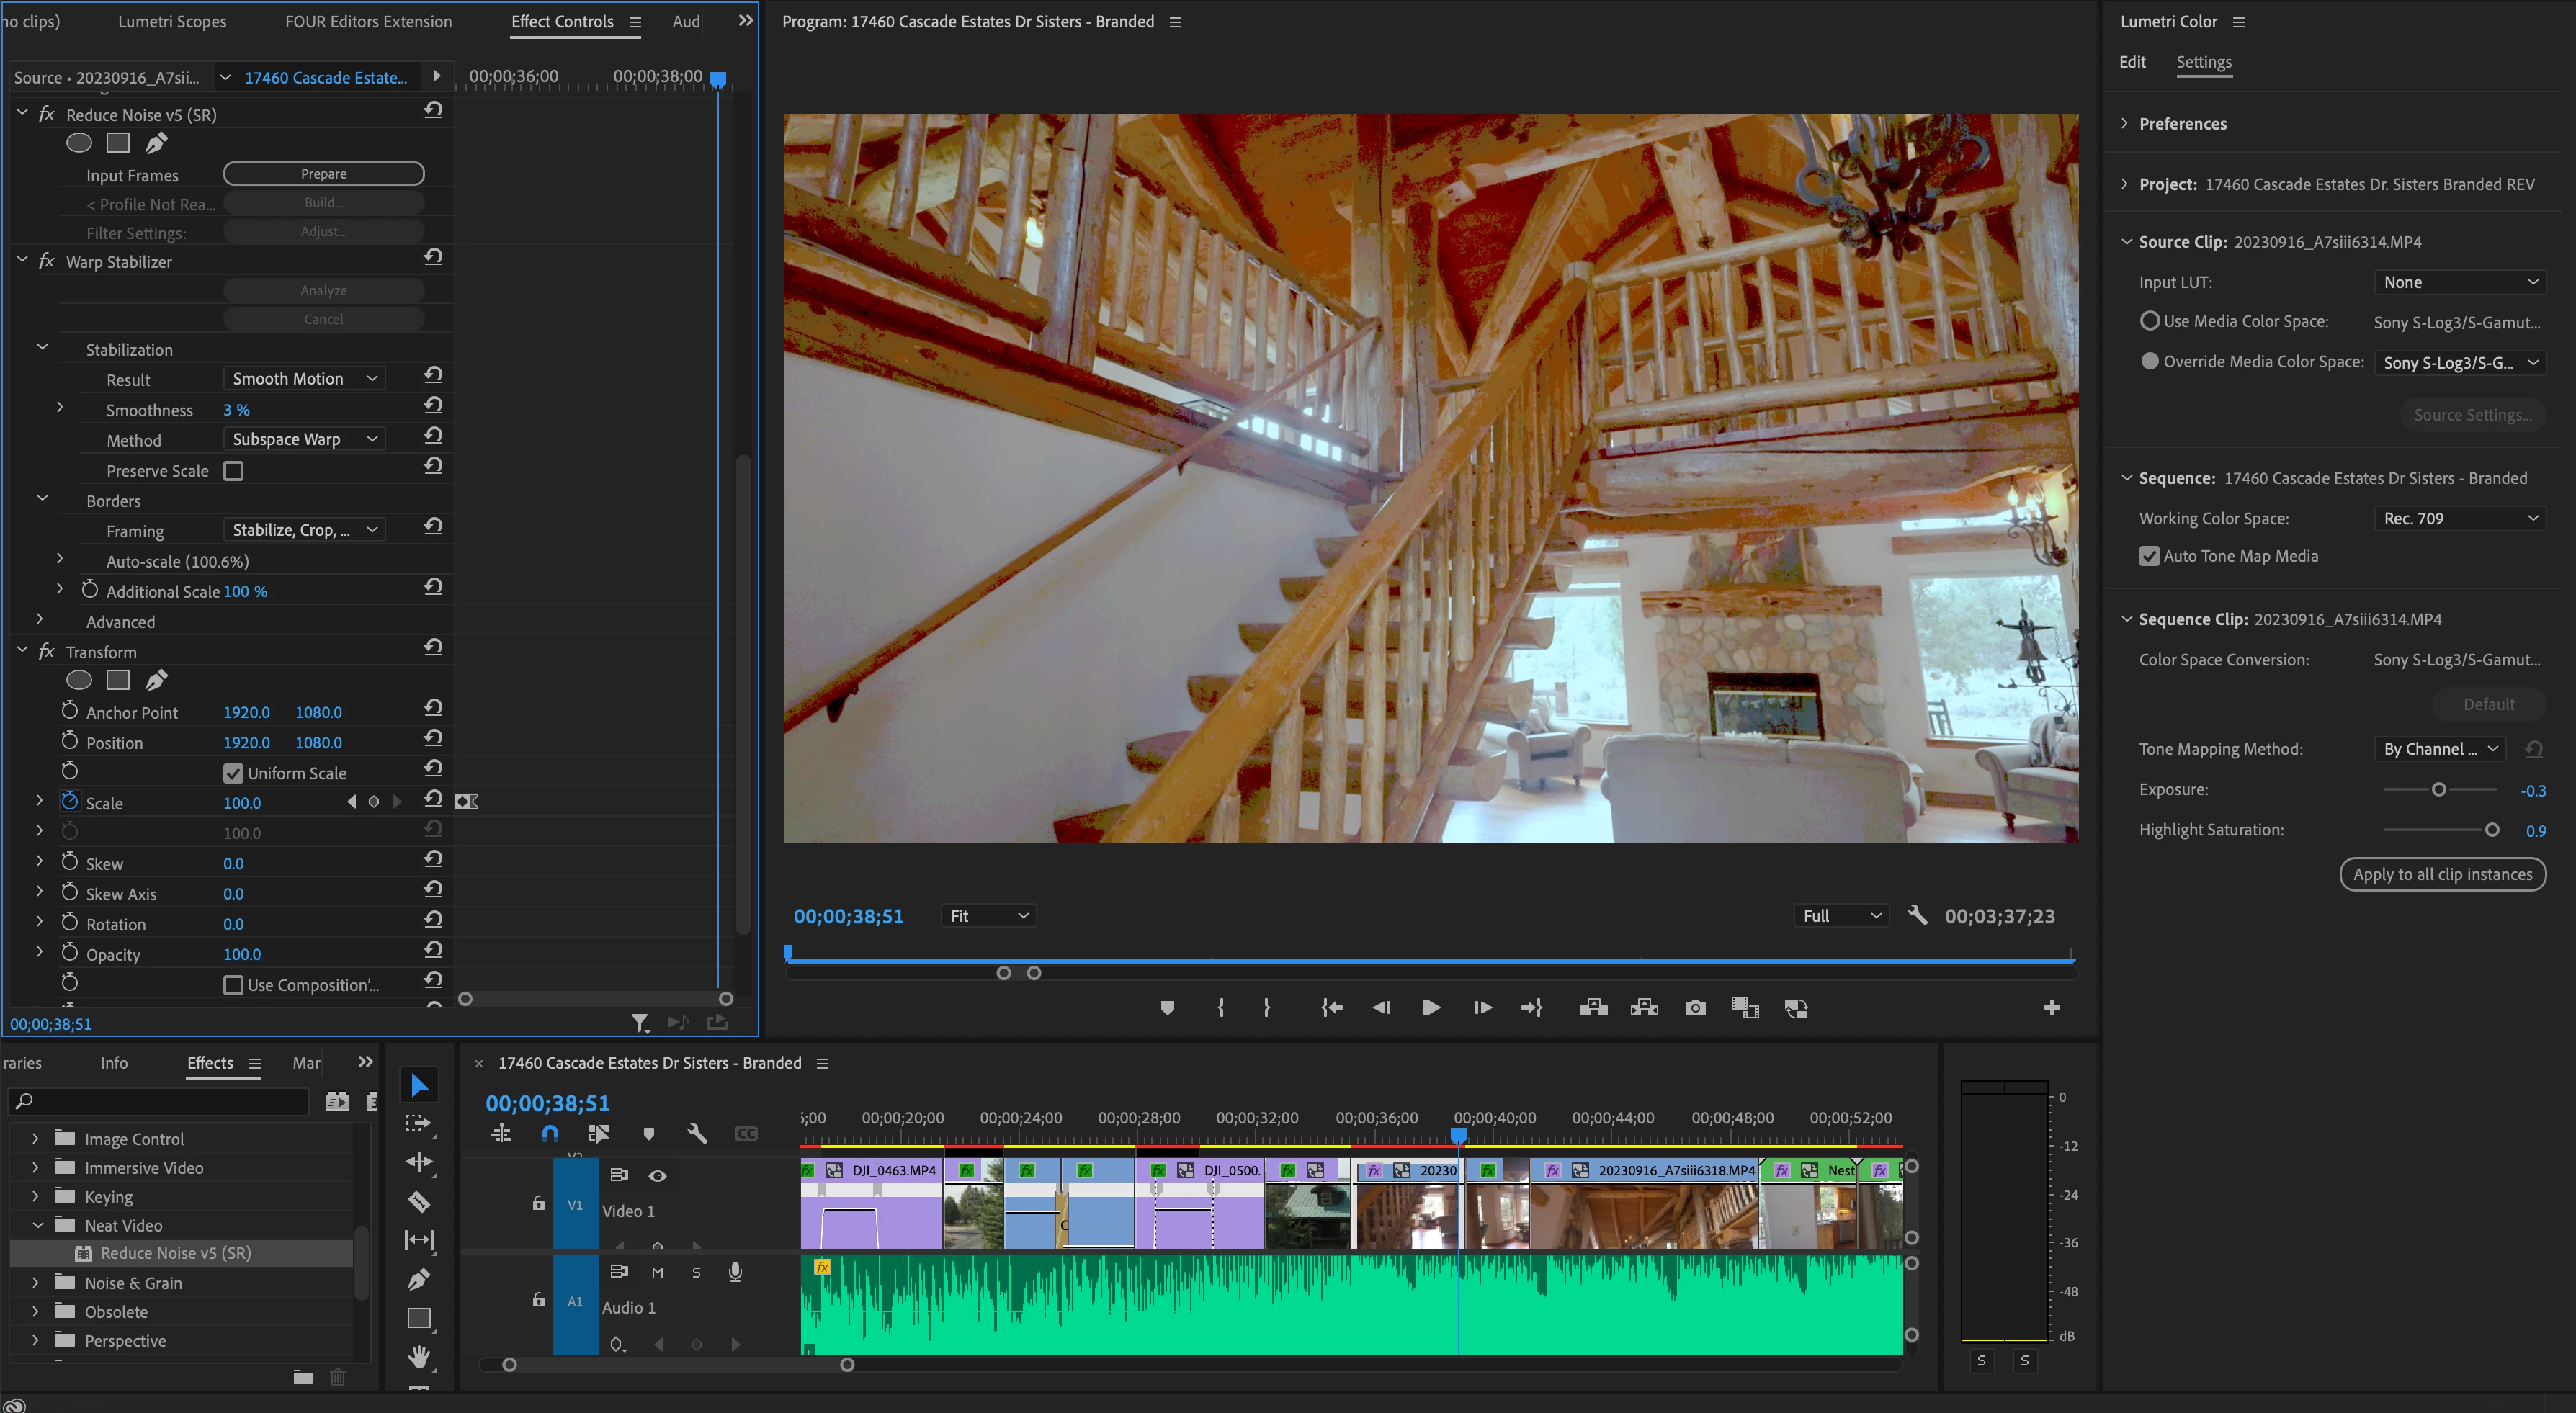Screen dimensions: 2576x1413
Task: Select the Razor tool in timeline toolbox
Action: [419, 1201]
